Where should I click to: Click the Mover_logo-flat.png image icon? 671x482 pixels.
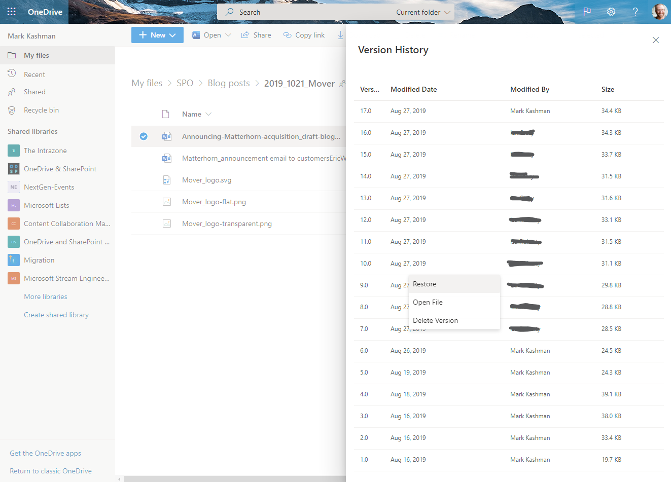(x=166, y=202)
